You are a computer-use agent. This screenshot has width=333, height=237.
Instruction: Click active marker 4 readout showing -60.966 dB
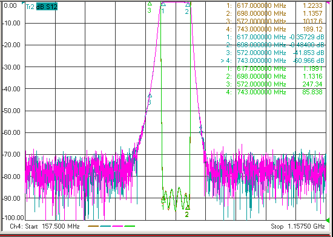tap(272, 61)
